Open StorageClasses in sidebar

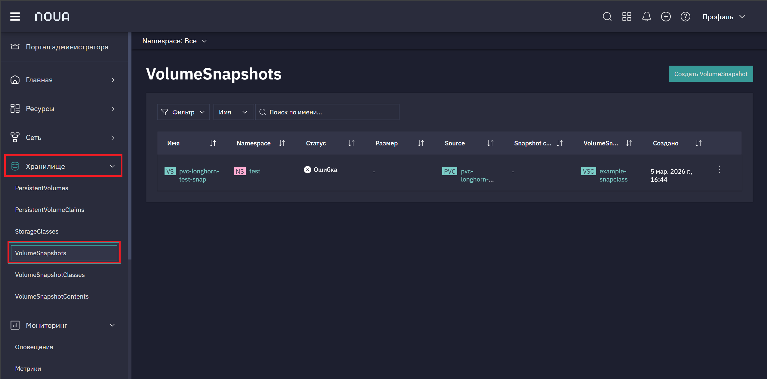pyautogui.click(x=37, y=231)
